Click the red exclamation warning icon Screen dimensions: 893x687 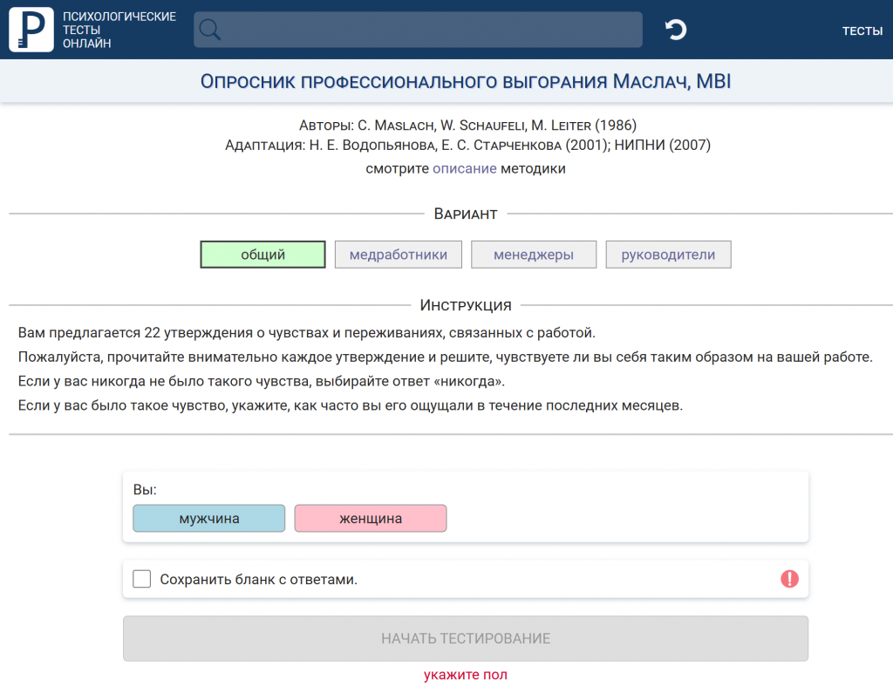[789, 579]
